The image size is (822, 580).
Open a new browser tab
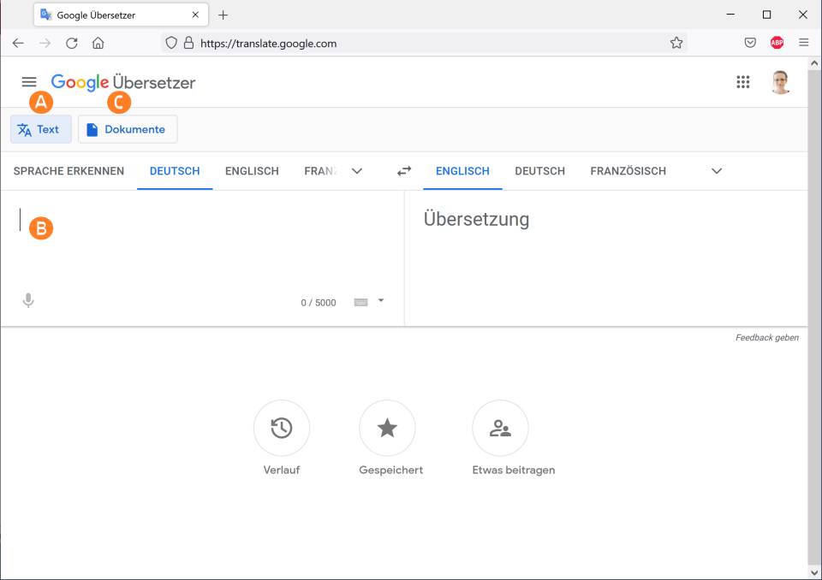tap(223, 15)
